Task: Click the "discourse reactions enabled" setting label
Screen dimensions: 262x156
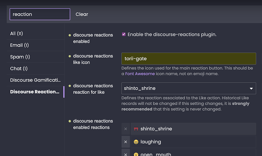Action: coord(93,38)
